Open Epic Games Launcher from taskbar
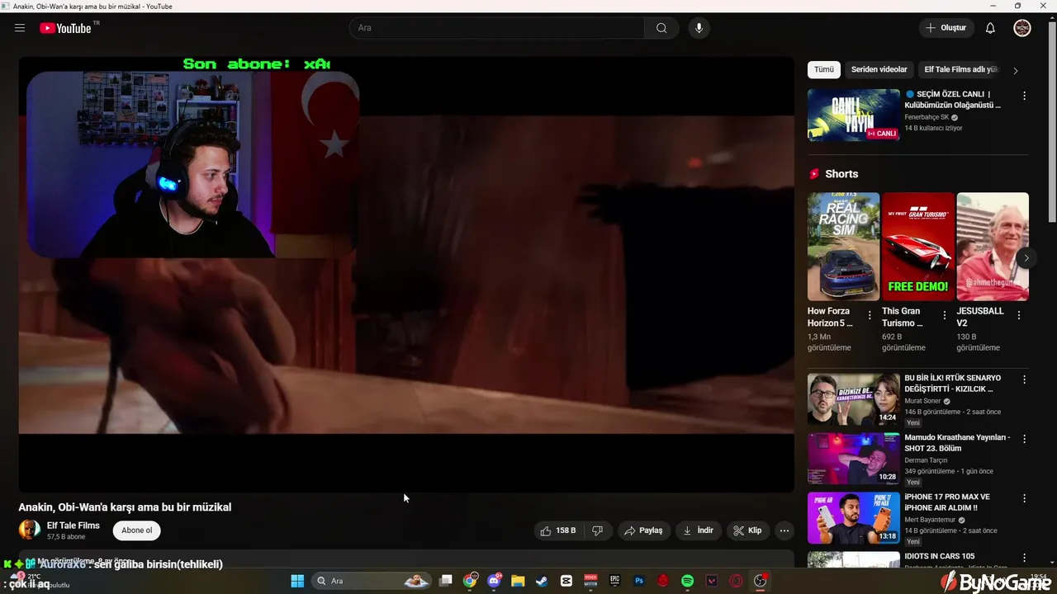This screenshot has height=594, width=1057. [614, 581]
